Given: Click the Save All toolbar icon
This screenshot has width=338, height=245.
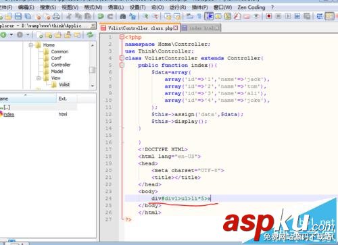Looking at the screenshot, I should click(28, 16).
